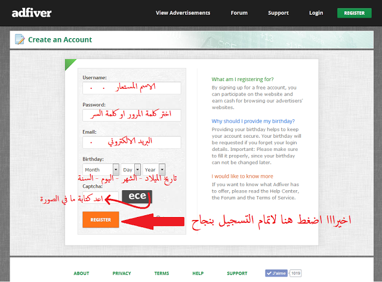The image size is (382, 282).
Task: Open the TERMS footer link
Action: 162,273
